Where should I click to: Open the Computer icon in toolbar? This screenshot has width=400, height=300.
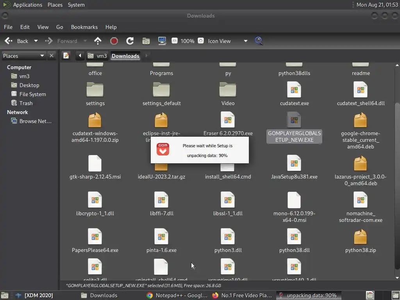point(162,41)
